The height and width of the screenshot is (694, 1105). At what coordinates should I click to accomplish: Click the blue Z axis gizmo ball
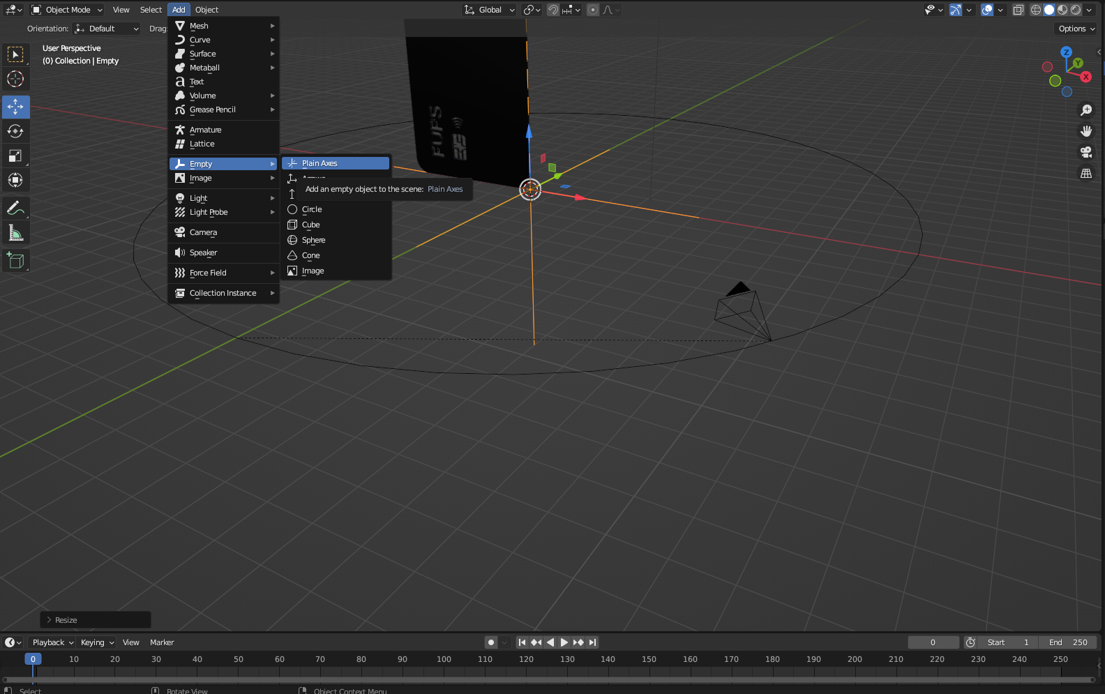1066,52
